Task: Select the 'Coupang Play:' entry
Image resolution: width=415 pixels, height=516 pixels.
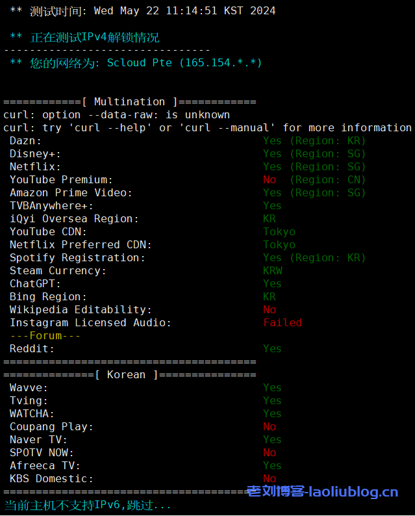Action: (x=51, y=426)
